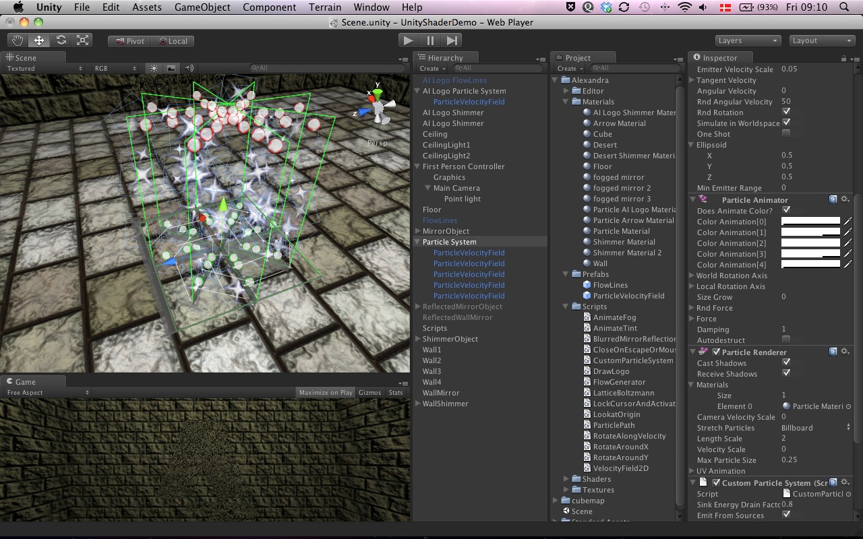Click Color Animation[3] color swatch
This screenshot has height=539, width=863.
point(810,253)
